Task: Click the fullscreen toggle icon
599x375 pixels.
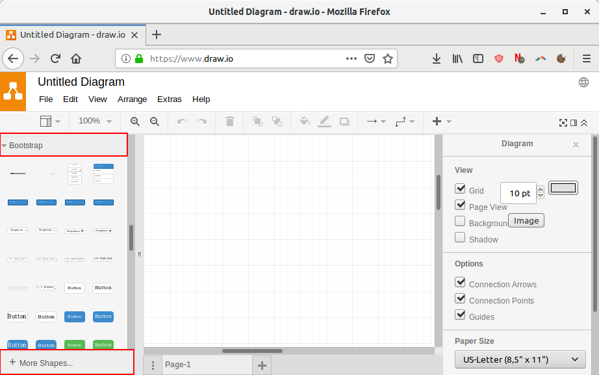Action: [x=563, y=122]
